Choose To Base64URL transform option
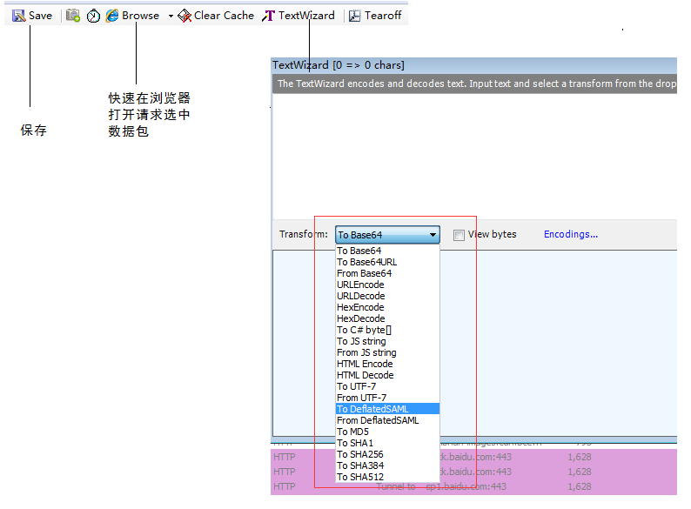The image size is (691, 509). pos(387,262)
